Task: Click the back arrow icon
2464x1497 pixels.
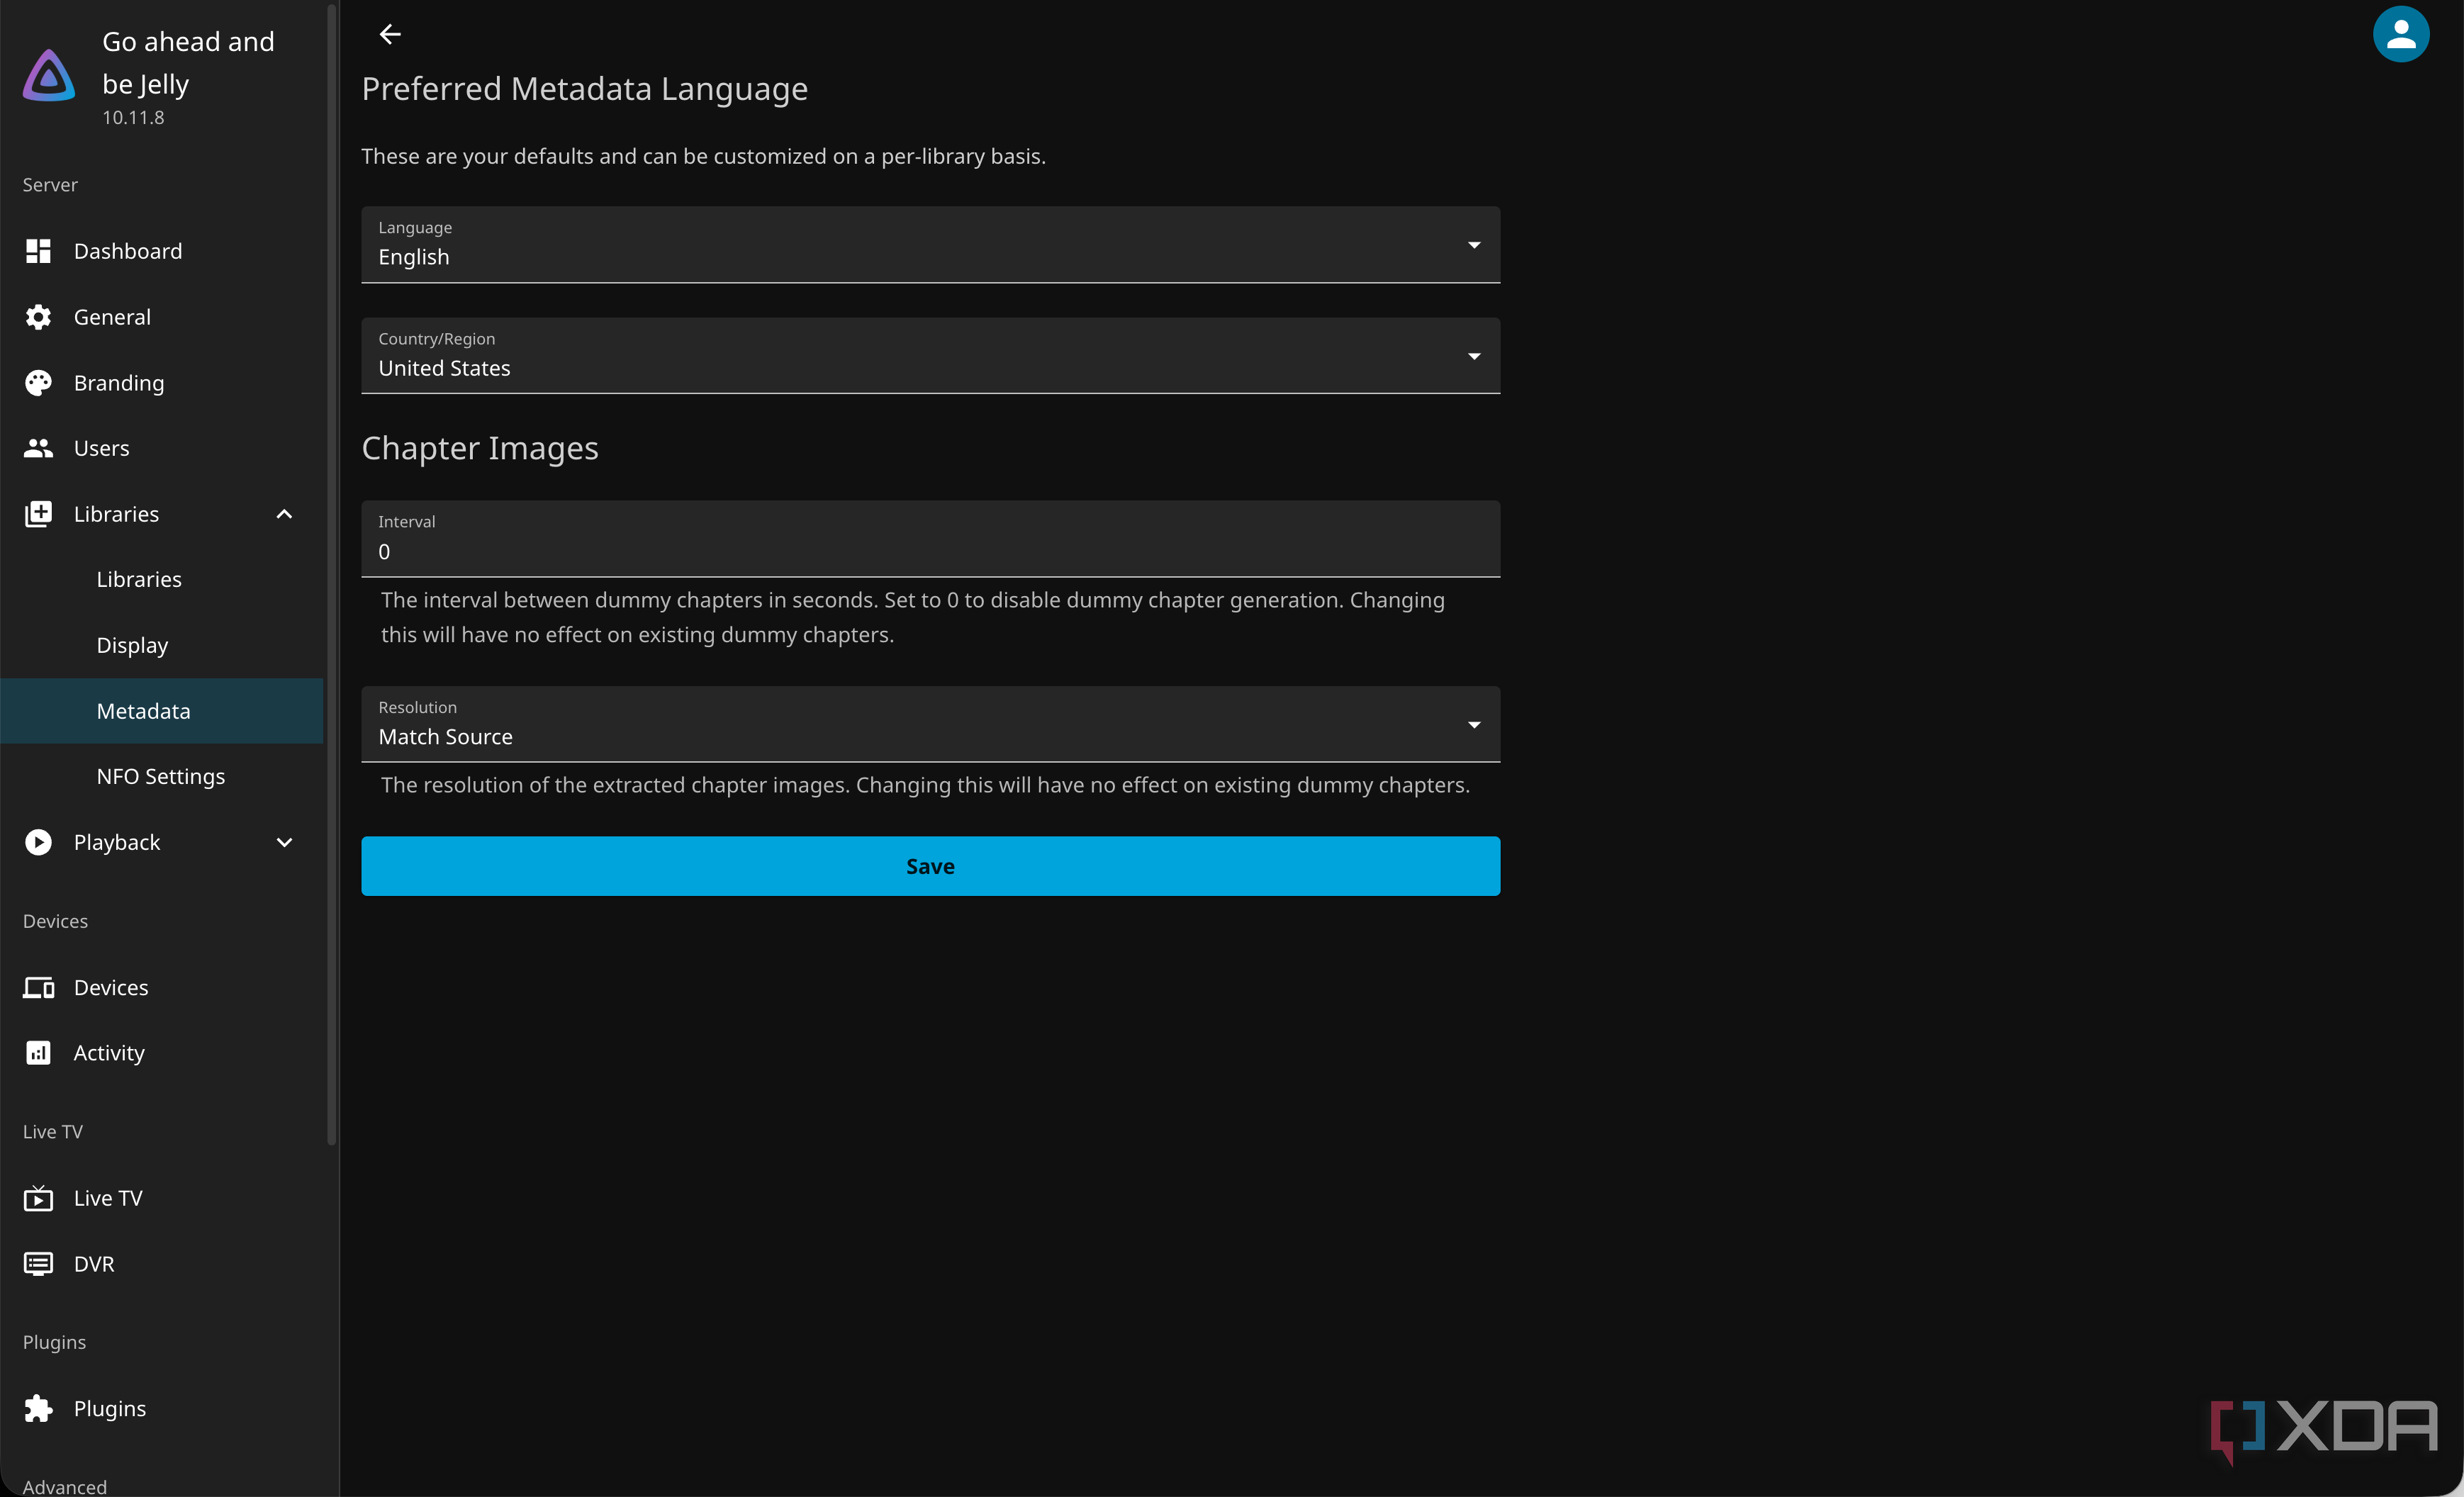Action: pos(390,34)
